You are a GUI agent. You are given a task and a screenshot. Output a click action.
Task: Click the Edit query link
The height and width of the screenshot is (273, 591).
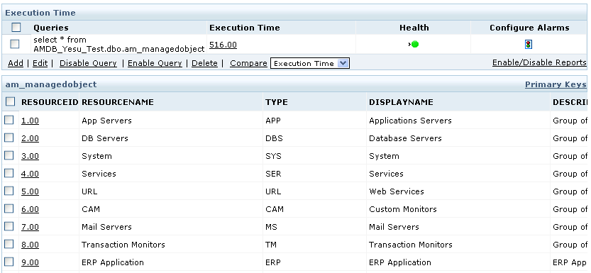coord(40,63)
